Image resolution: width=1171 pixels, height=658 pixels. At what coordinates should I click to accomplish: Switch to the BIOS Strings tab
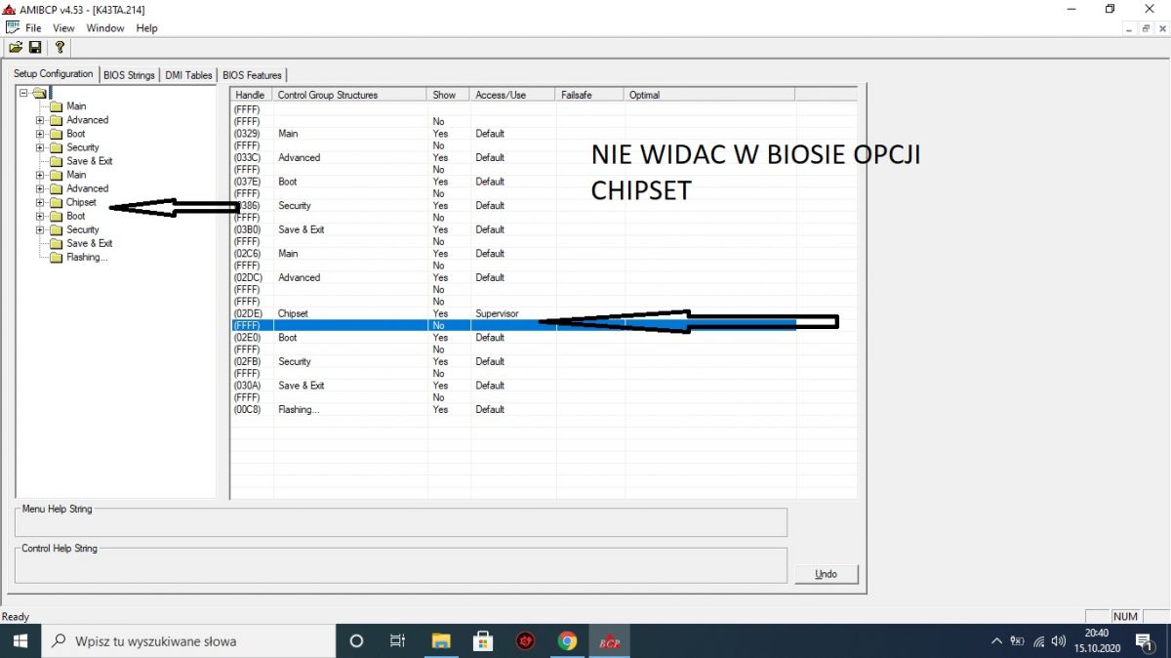click(x=129, y=75)
